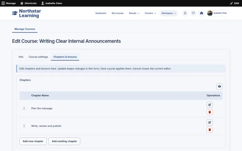
Task: Click Add existing chapter button
Action: pos(64,141)
